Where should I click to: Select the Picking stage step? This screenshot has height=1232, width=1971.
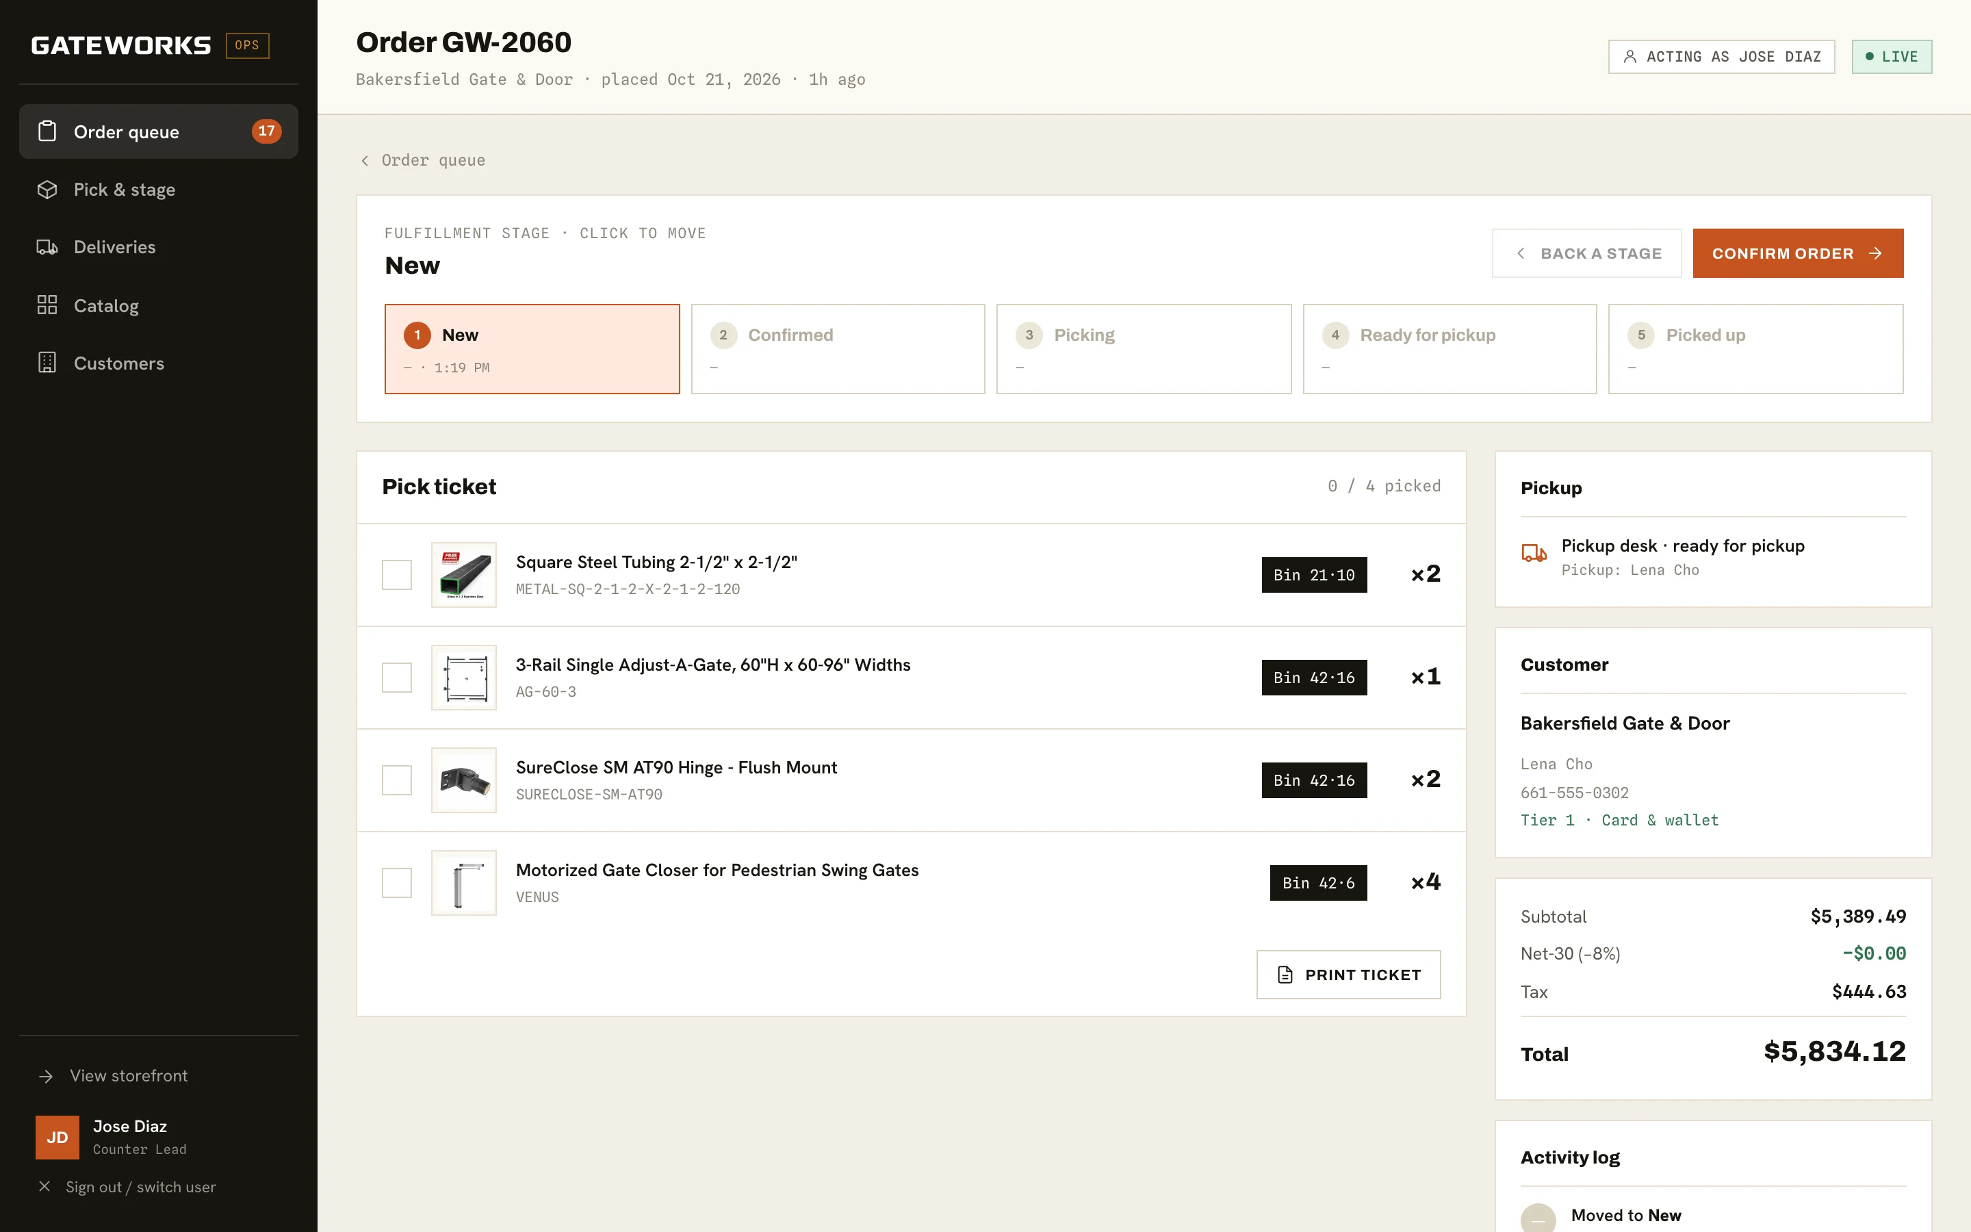pyautogui.click(x=1144, y=349)
